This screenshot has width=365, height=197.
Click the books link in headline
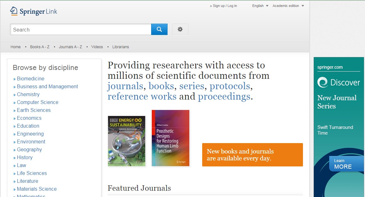tap(161, 86)
